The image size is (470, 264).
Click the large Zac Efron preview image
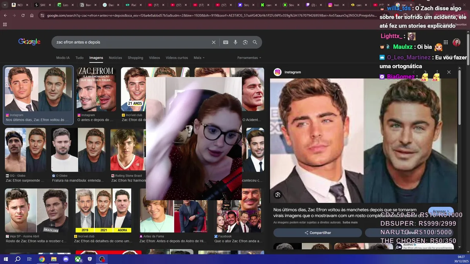point(364,141)
